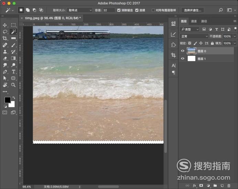Open tool preset picker arrow
The image size is (238, 189).
pyautogui.click(x=13, y=10)
